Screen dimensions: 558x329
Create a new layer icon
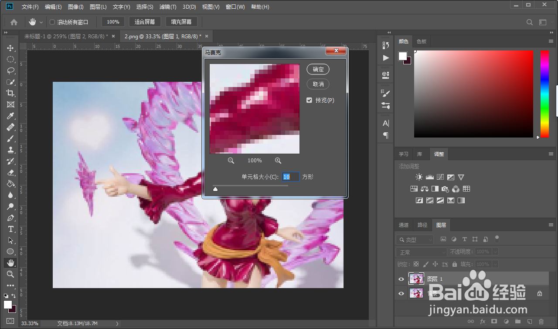click(x=530, y=322)
